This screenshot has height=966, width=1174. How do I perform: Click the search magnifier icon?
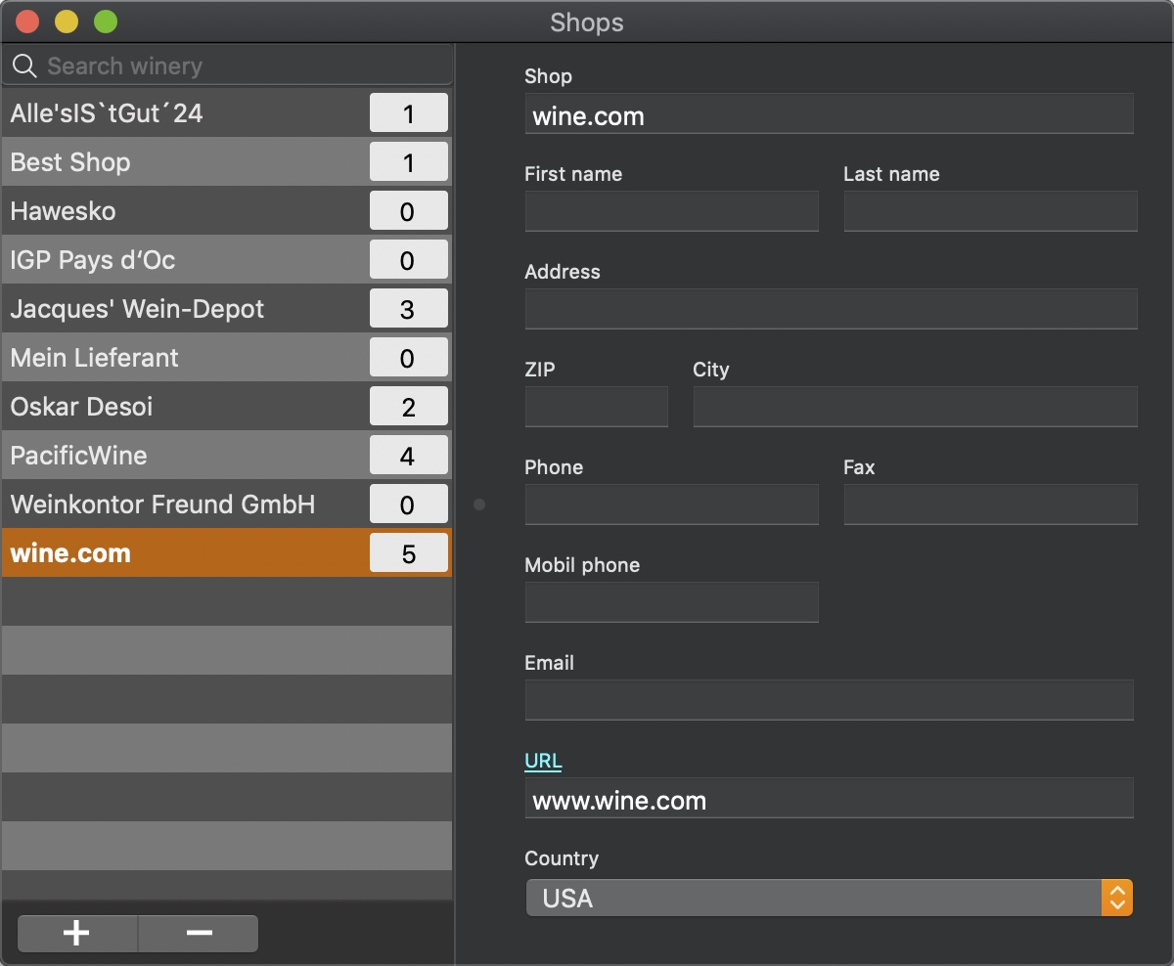click(24, 66)
